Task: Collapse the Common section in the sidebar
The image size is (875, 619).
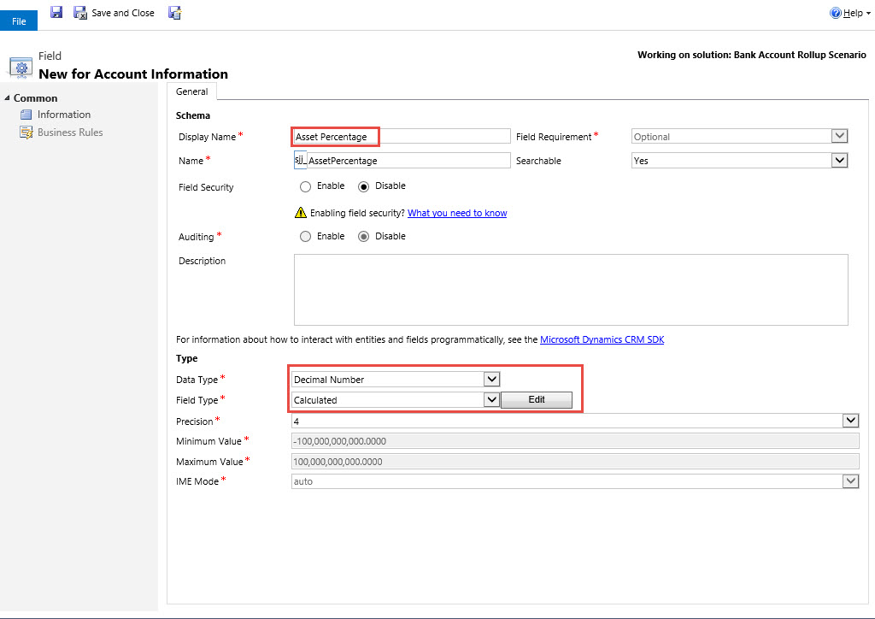Action: tap(8, 98)
